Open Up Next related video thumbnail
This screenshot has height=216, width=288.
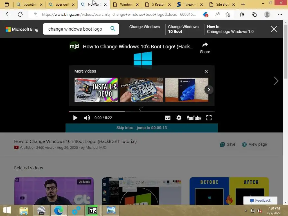[54, 191]
